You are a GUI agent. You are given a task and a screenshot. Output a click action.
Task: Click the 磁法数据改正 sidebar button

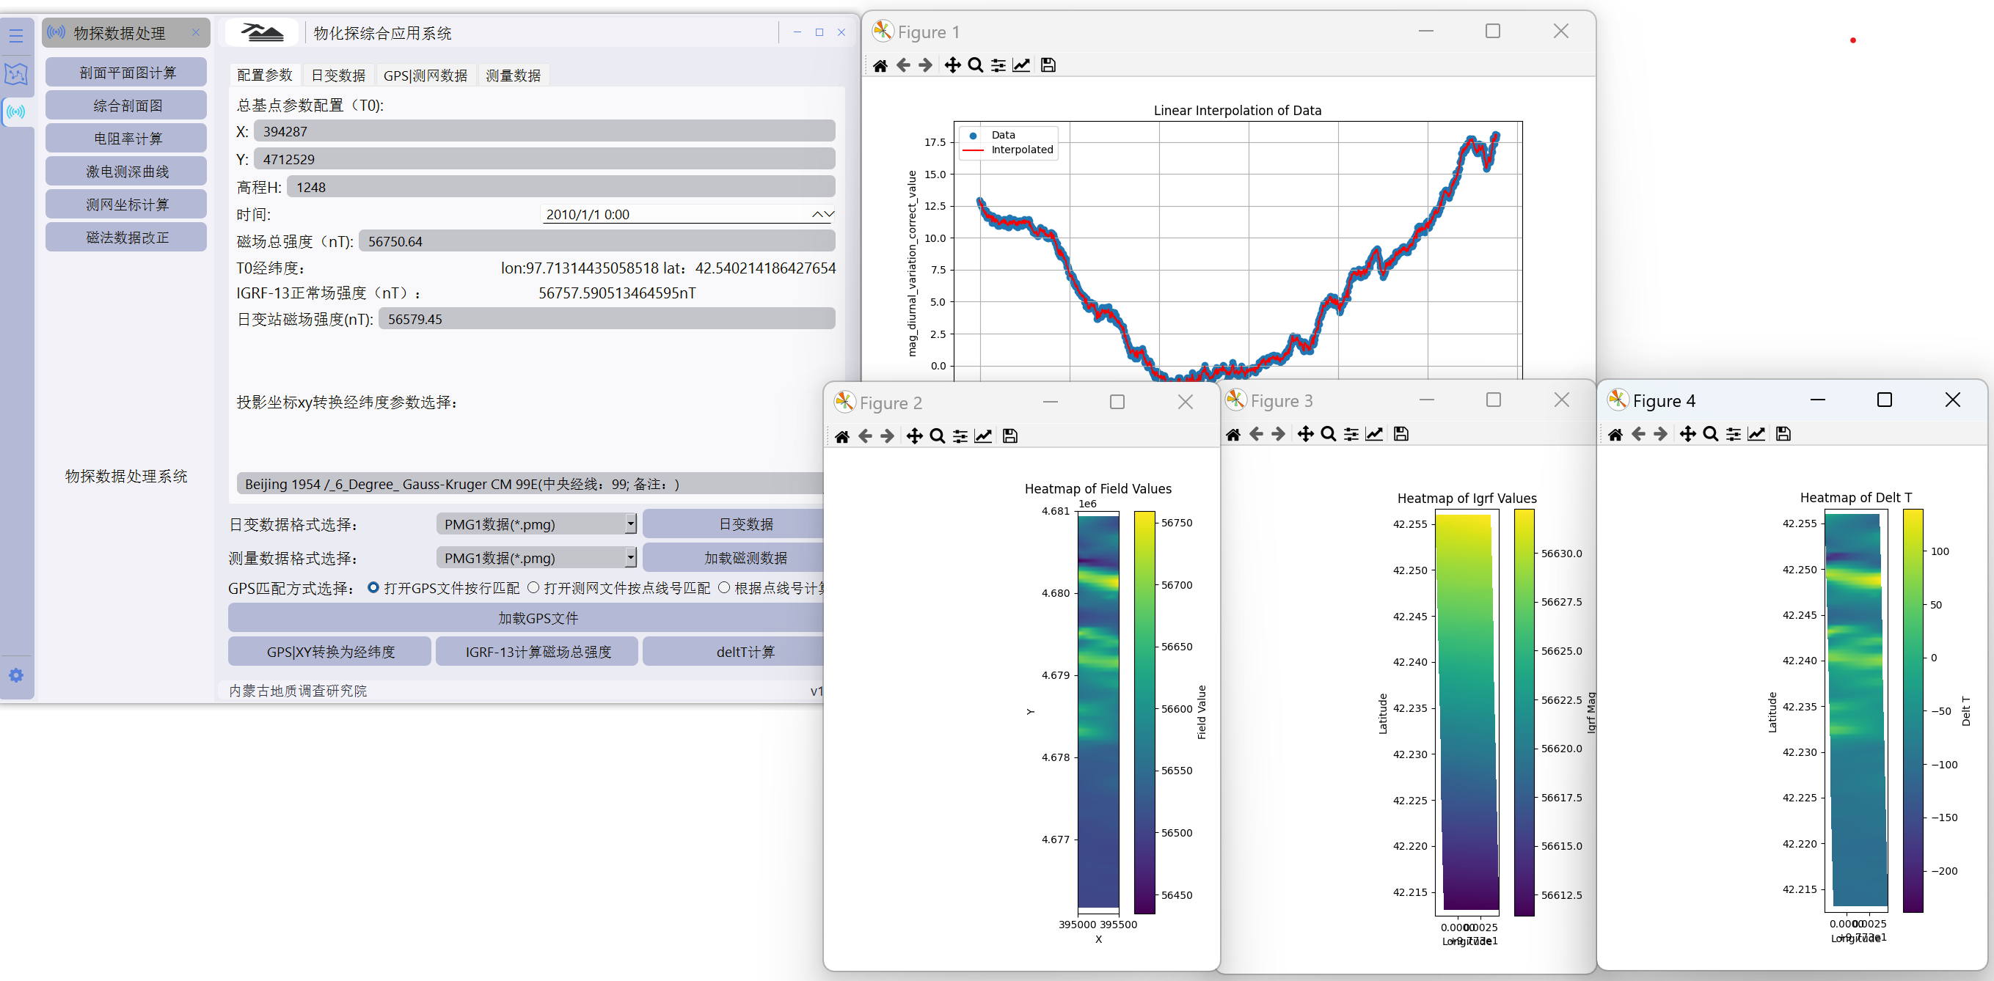(126, 238)
